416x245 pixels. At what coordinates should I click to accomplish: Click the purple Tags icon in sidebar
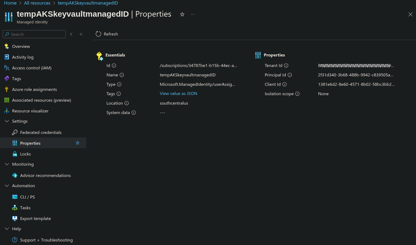tap(7, 79)
